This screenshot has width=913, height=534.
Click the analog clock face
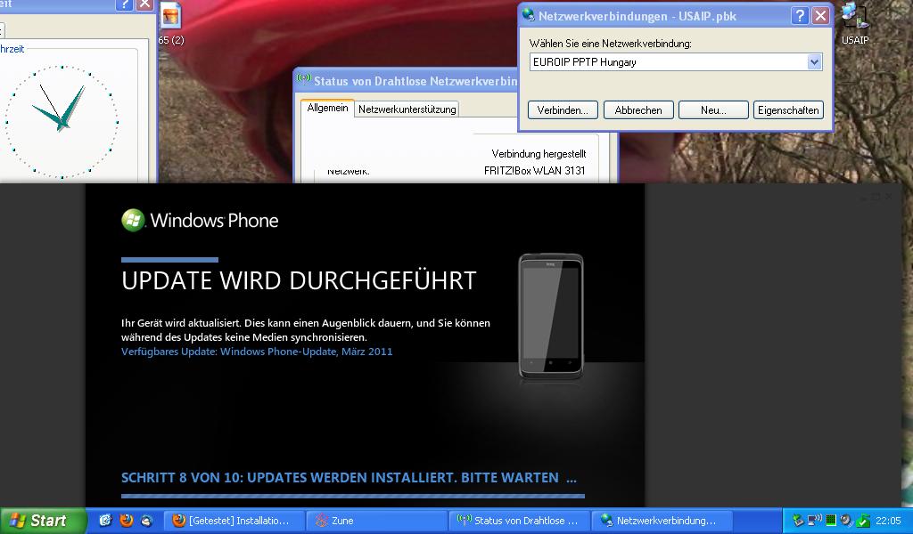tap(62, 122)
